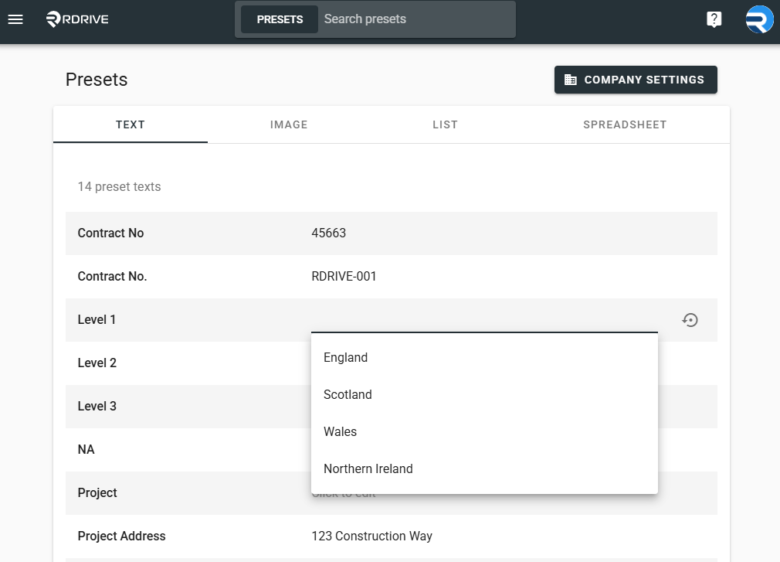The height and width of the screenshot is (562, 780).
Task: Choose Scotland from the dropdown list
Action: point(484,395)
